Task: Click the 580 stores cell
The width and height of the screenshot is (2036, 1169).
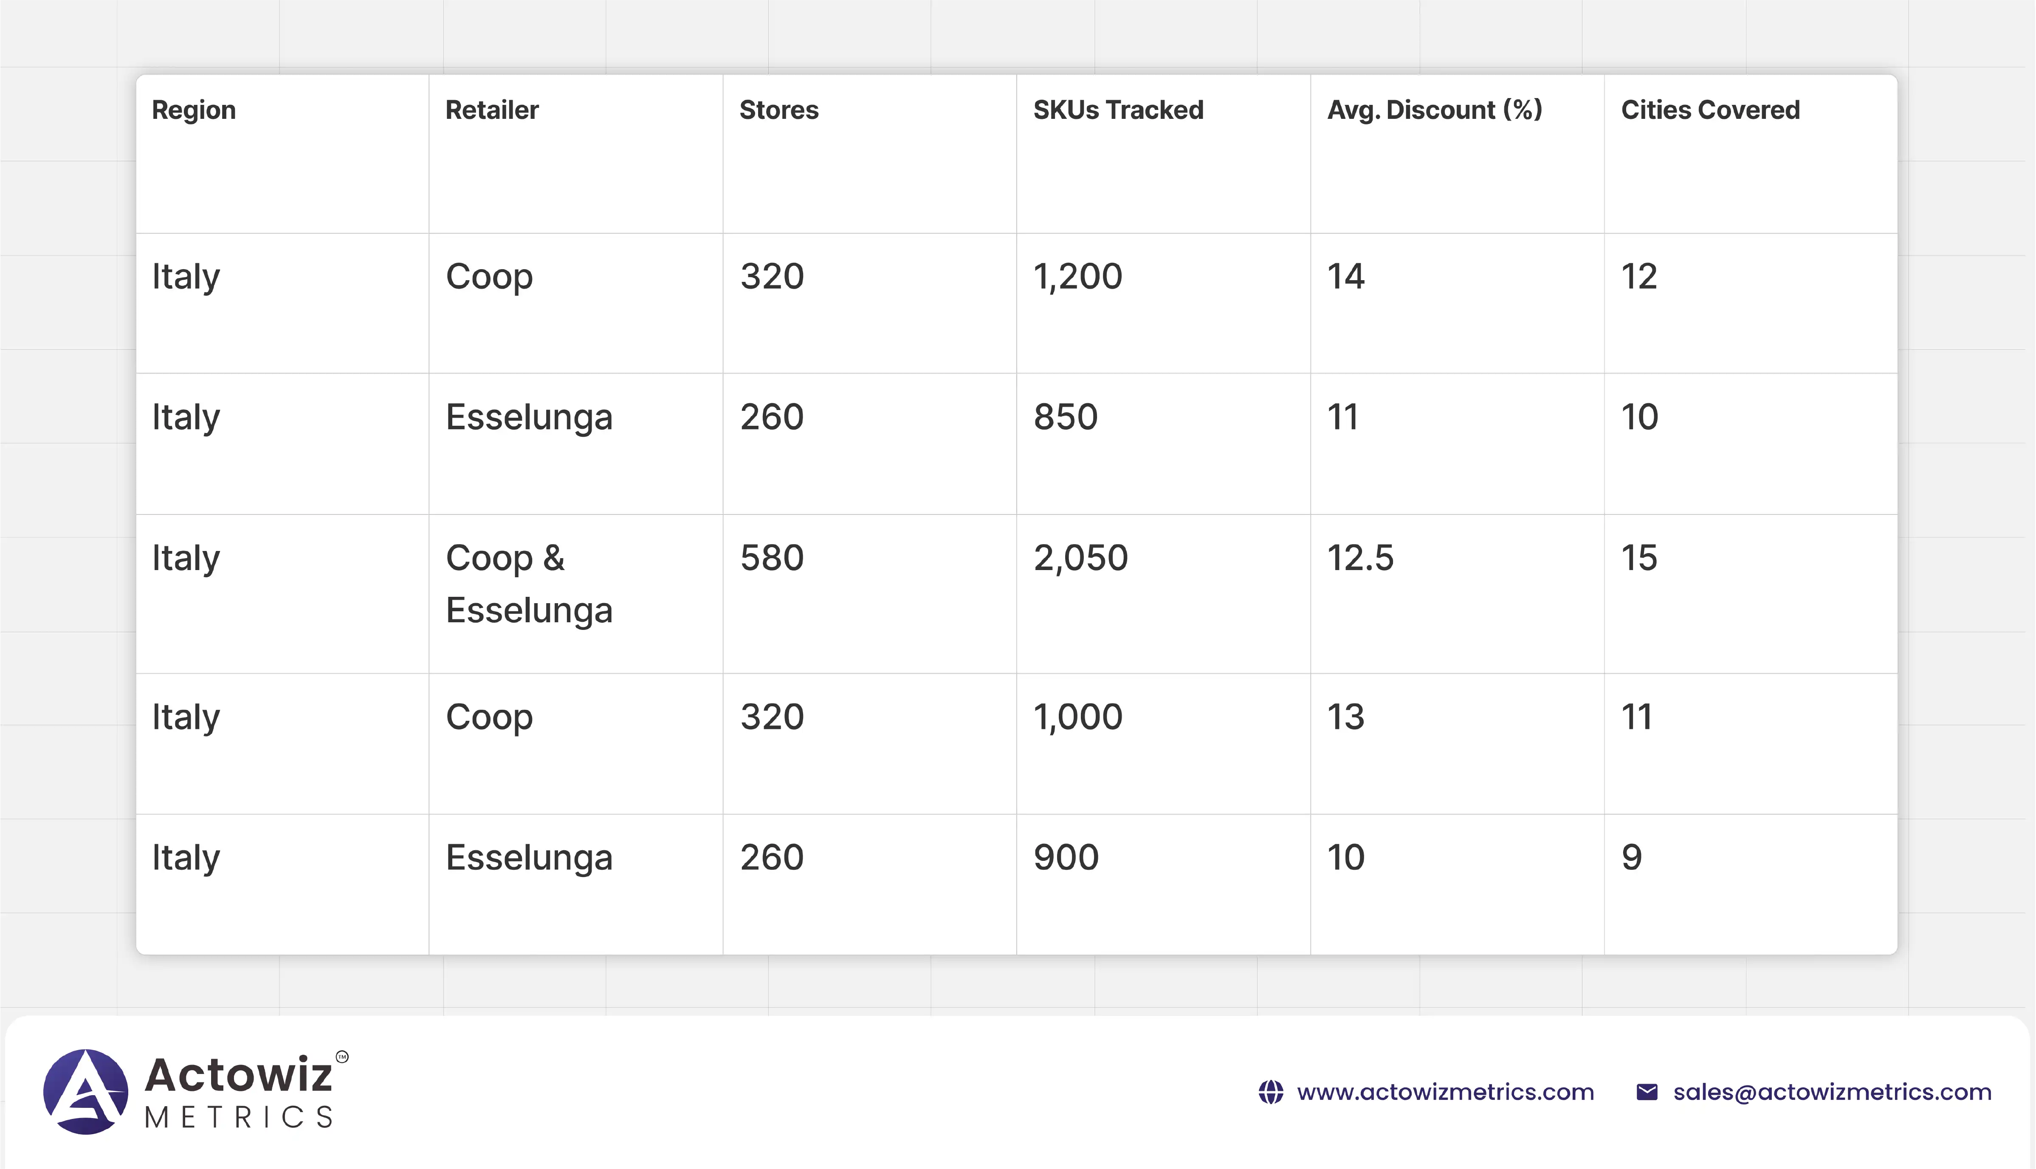Action: point(771,558)
